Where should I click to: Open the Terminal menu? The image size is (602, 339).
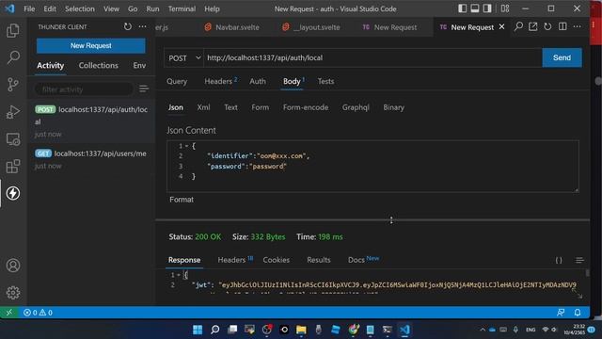[182, 8]
